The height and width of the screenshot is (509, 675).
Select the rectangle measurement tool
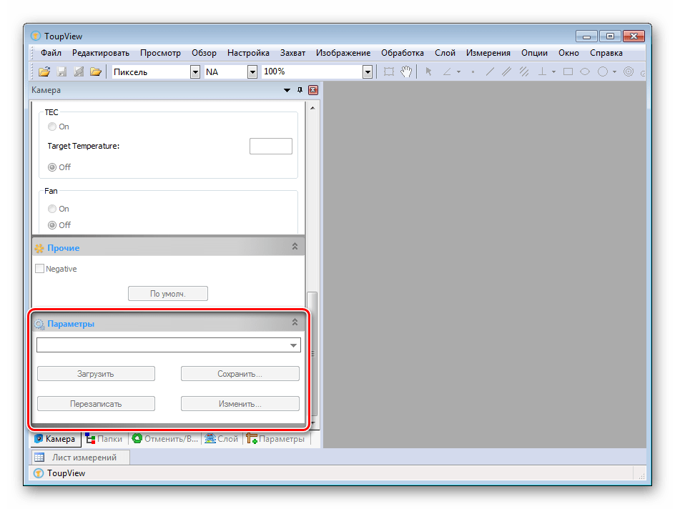click(x=568, y=71)
